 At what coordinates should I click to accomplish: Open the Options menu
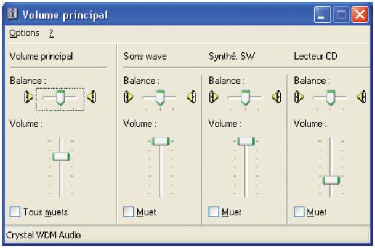point(24,33)
